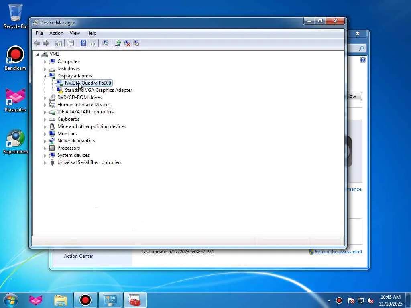Open Plasmafox desktop shortcut
The image size is (411, 308).
15,100
